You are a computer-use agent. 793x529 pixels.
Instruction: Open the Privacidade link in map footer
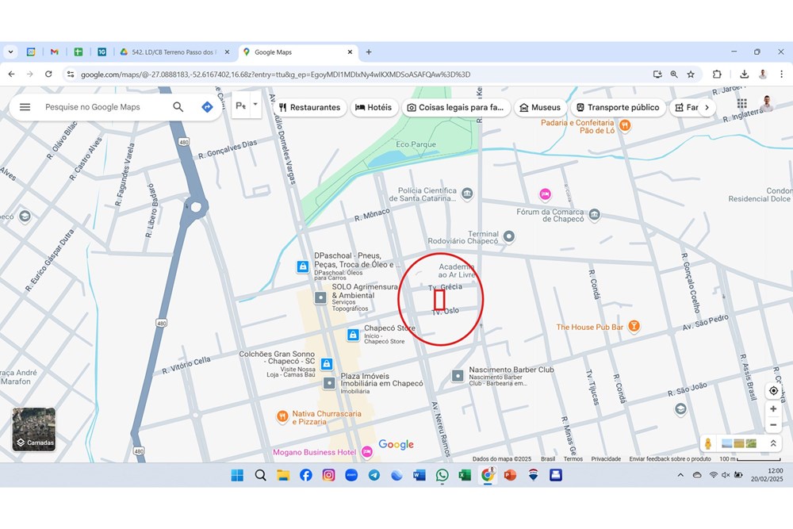click(606, 458)
